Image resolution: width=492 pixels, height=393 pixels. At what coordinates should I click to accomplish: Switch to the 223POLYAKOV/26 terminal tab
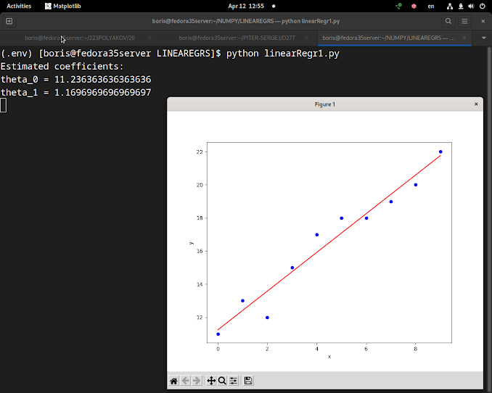(80, 38)
